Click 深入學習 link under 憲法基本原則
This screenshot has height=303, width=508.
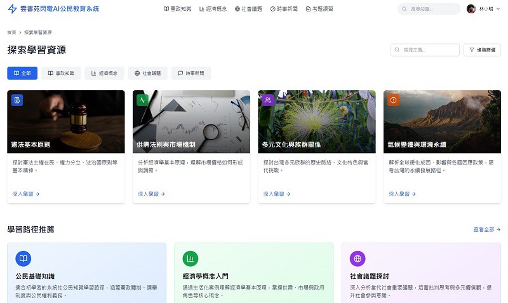[x=26, y=194]
